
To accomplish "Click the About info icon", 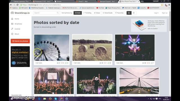I will coord(12,34).
